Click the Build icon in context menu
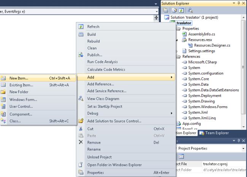The image size is (247, 177). (81, 34)
